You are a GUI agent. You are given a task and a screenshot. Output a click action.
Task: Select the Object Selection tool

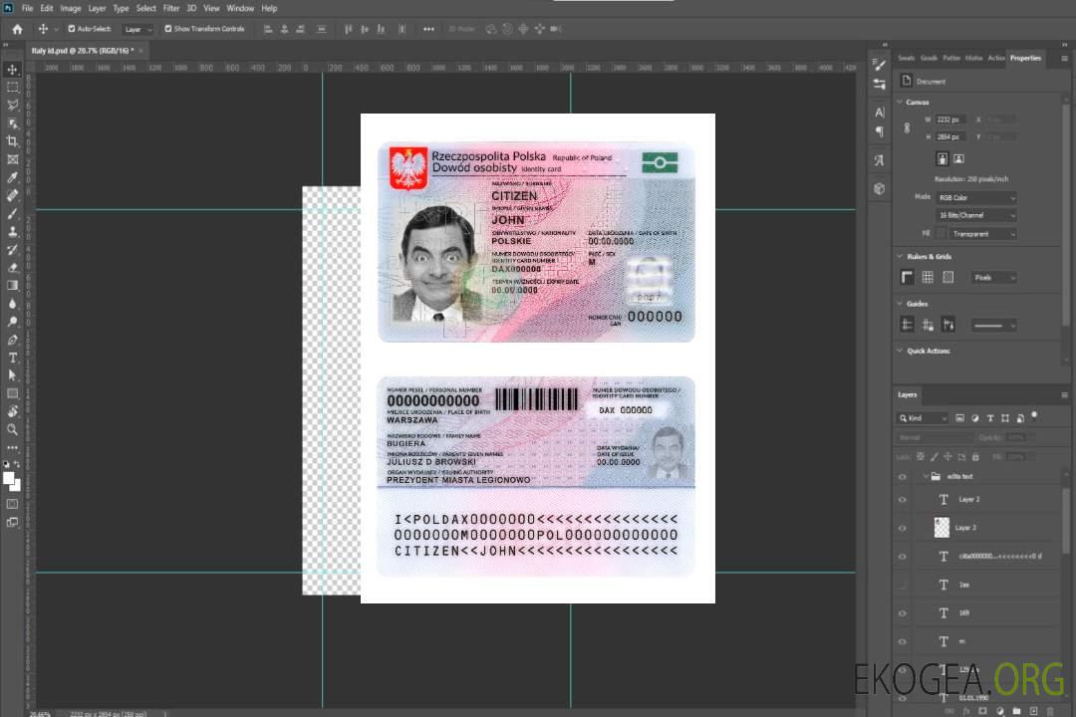point(12,123)
